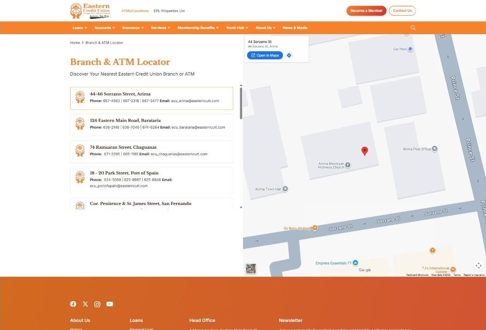486x330 pixels.
Task: Expand the Services menu
Action: click(160, 28)
